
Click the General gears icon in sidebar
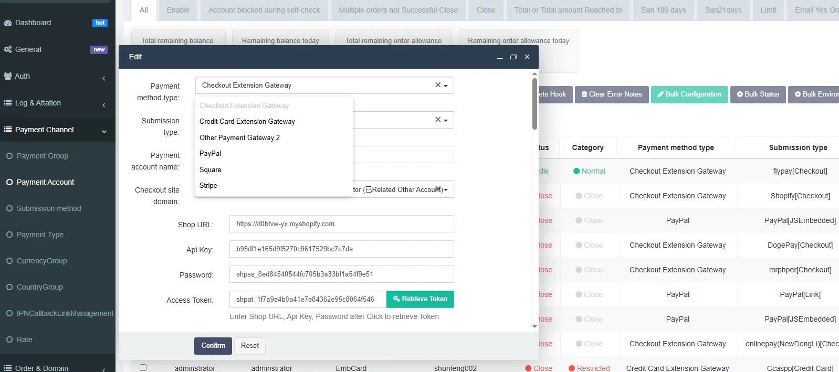coord(8,49)
